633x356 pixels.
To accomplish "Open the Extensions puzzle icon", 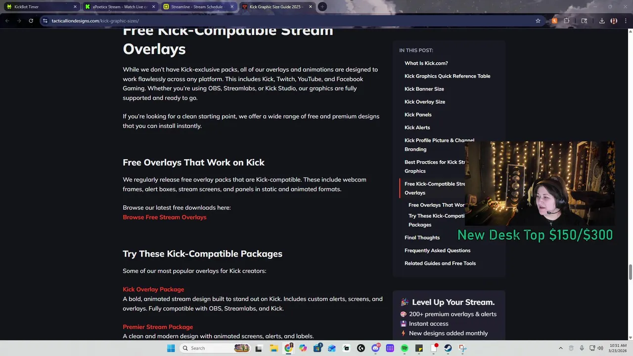I will pos(567,21).
